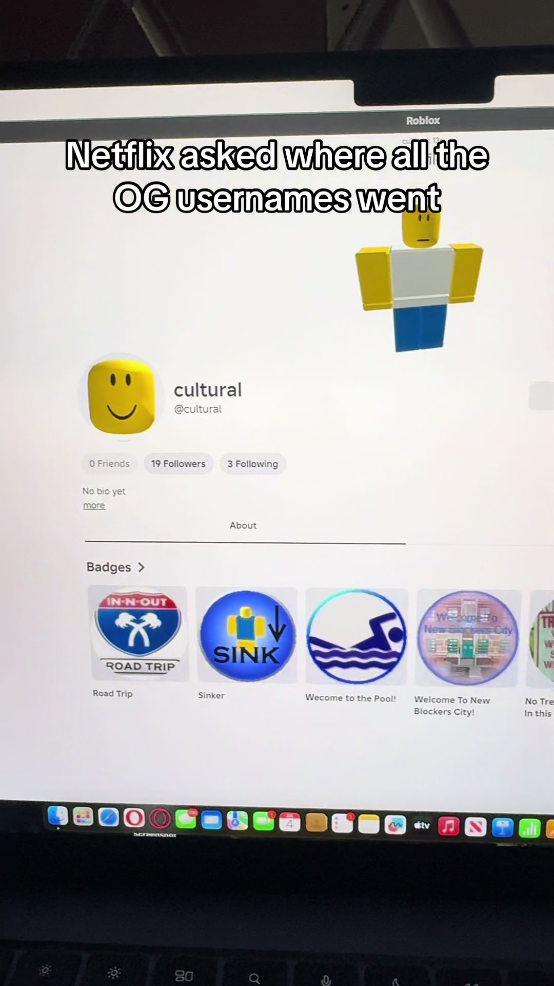554x986 pixels.
Task: Launch Maps from the dock
Action: tap(237, 821)
